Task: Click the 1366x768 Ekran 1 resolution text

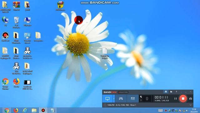Action: pyautogui.click(x=122, y=105)
